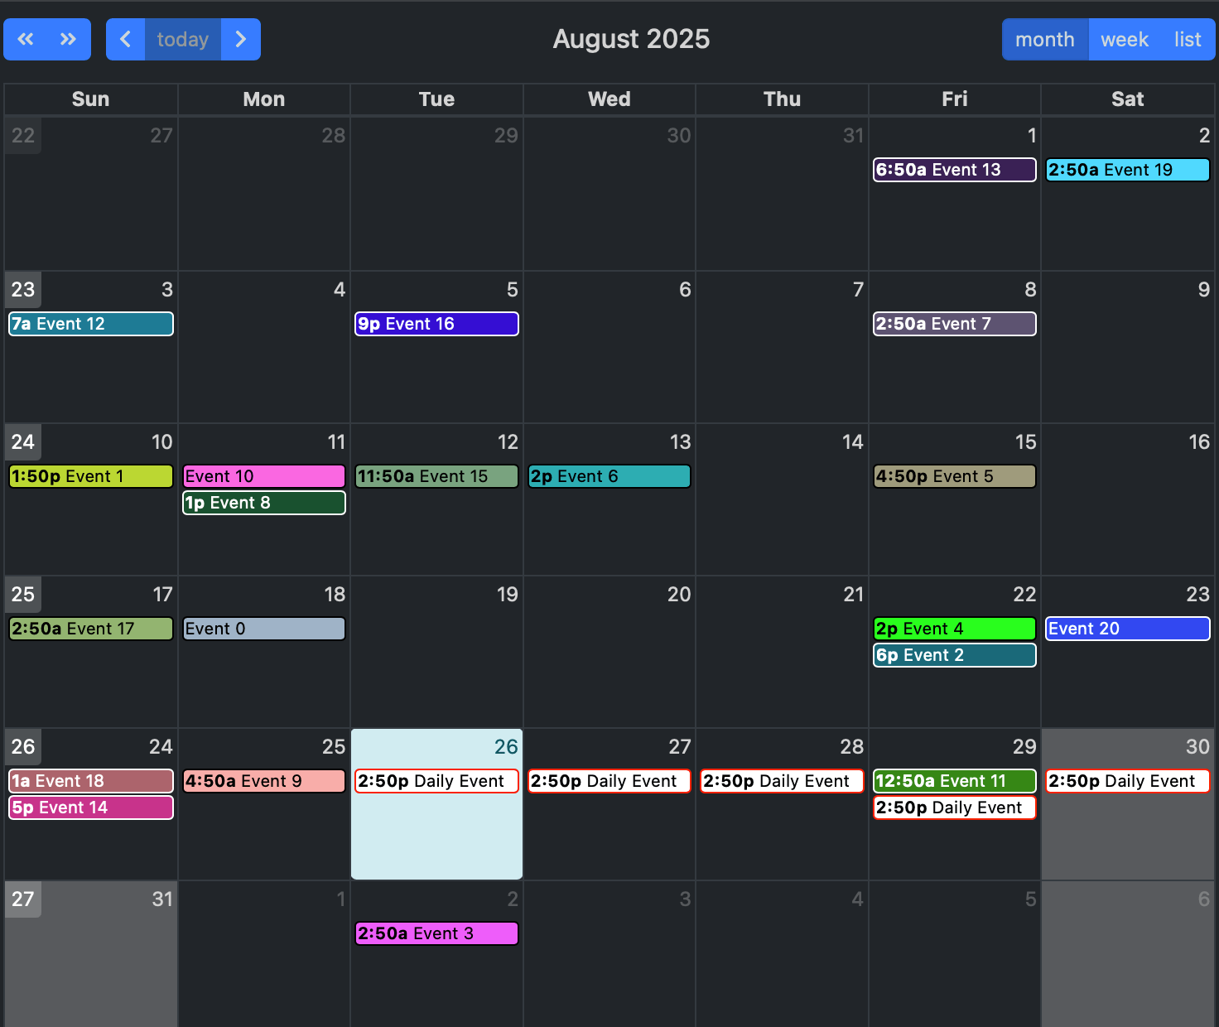Viewport: 1219px width, 1027px height.
Task: Open the 12:50a Event 11 entry
Action: pyautogui.click(x=954, y=781)
